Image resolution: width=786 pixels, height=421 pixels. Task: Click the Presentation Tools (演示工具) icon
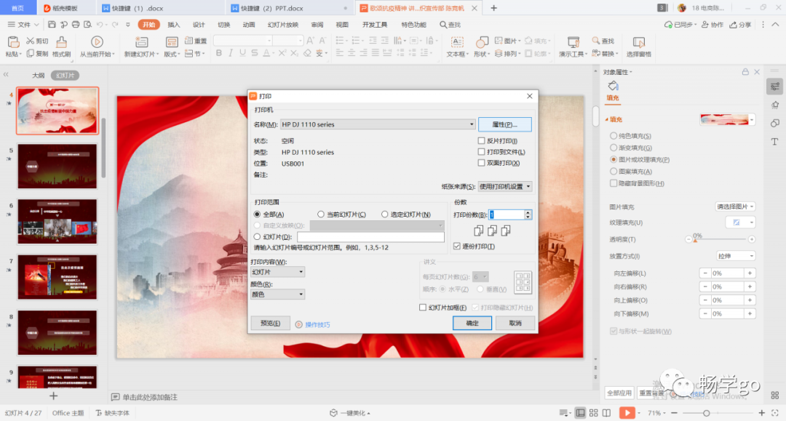point(573,42)
